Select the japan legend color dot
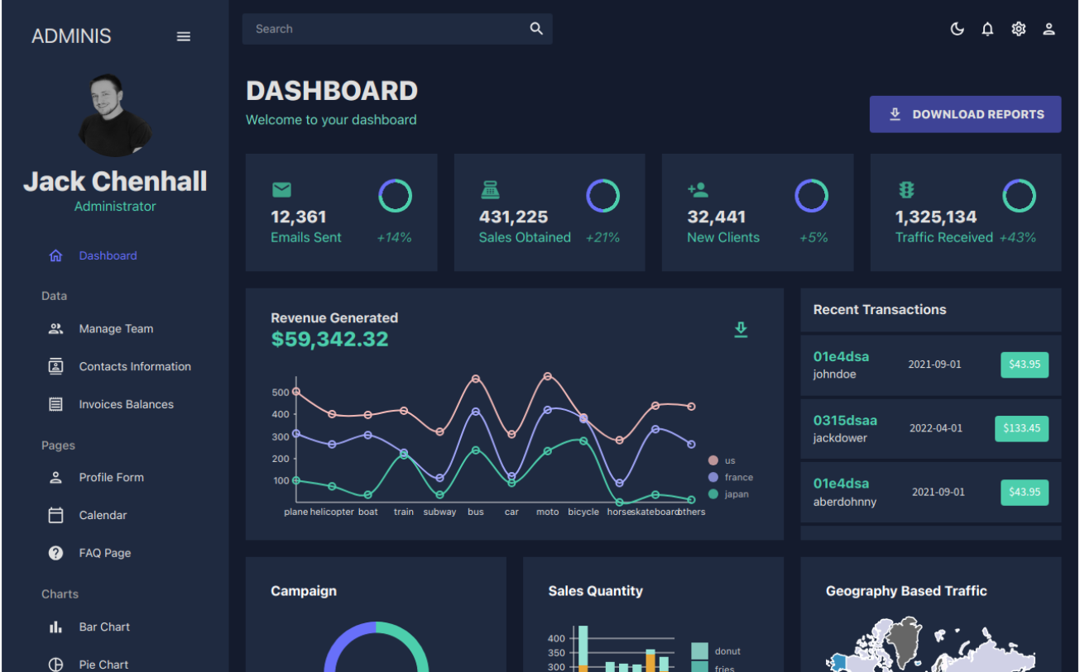Image resolution: width=1080 pixels, height=672 pixels. [713, 494]
